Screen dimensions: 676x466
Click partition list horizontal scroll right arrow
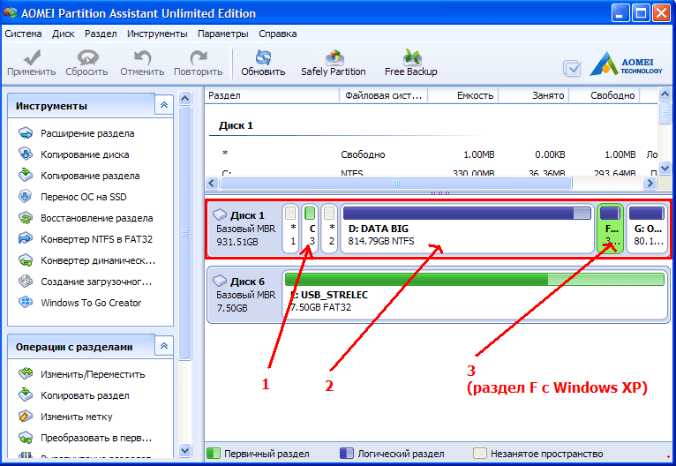pyautogui.click(x=650, y=184)
